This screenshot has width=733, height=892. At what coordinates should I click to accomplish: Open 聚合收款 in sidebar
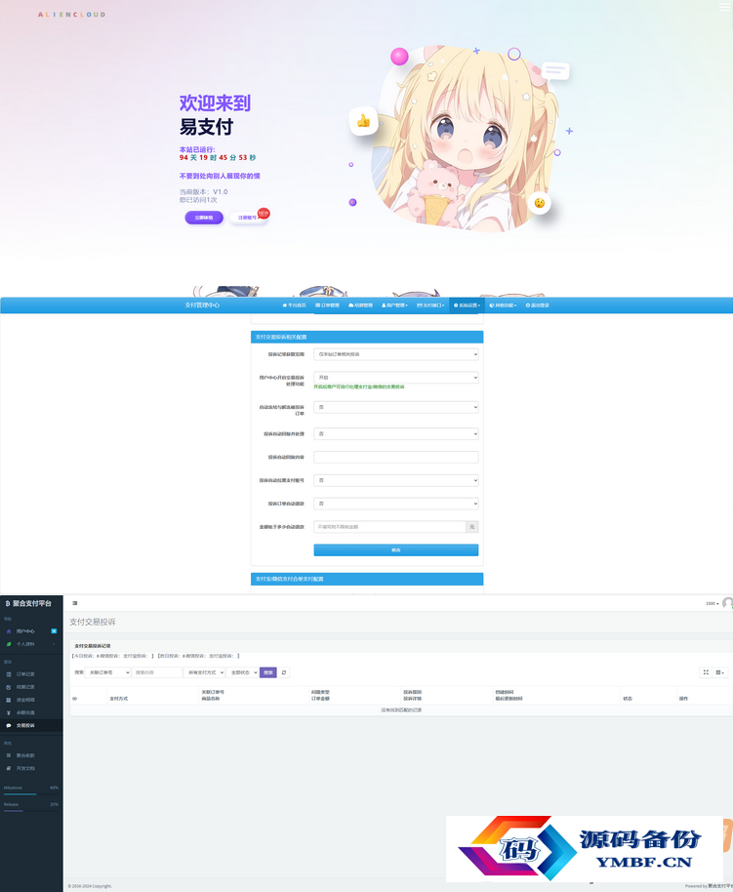click(30, 756)
